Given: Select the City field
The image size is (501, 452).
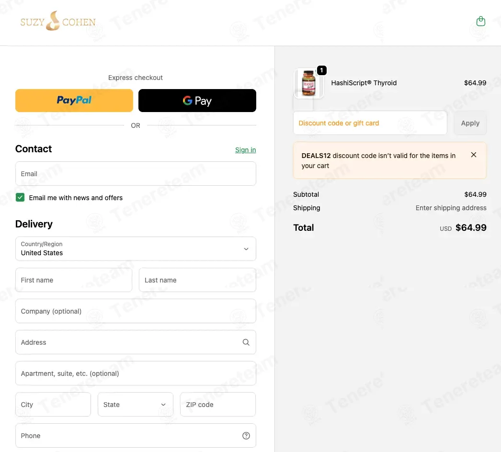Looking at the screenshot, I should pyautogui.click(x=53, y=405).
